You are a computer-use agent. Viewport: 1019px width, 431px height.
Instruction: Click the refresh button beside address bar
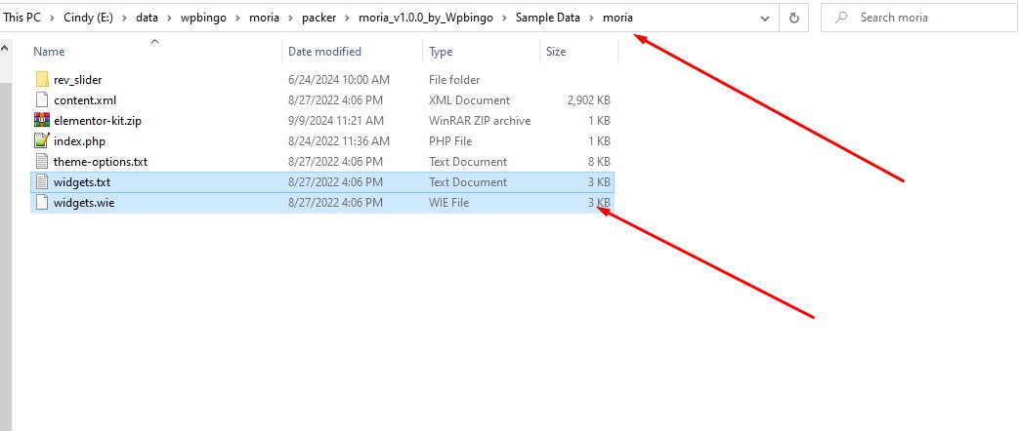793,18
